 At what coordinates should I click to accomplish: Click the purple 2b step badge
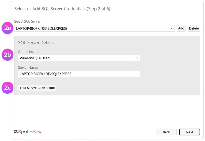tap(8, 55)
